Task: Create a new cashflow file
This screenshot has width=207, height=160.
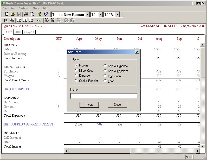Action: click(7, 14)
